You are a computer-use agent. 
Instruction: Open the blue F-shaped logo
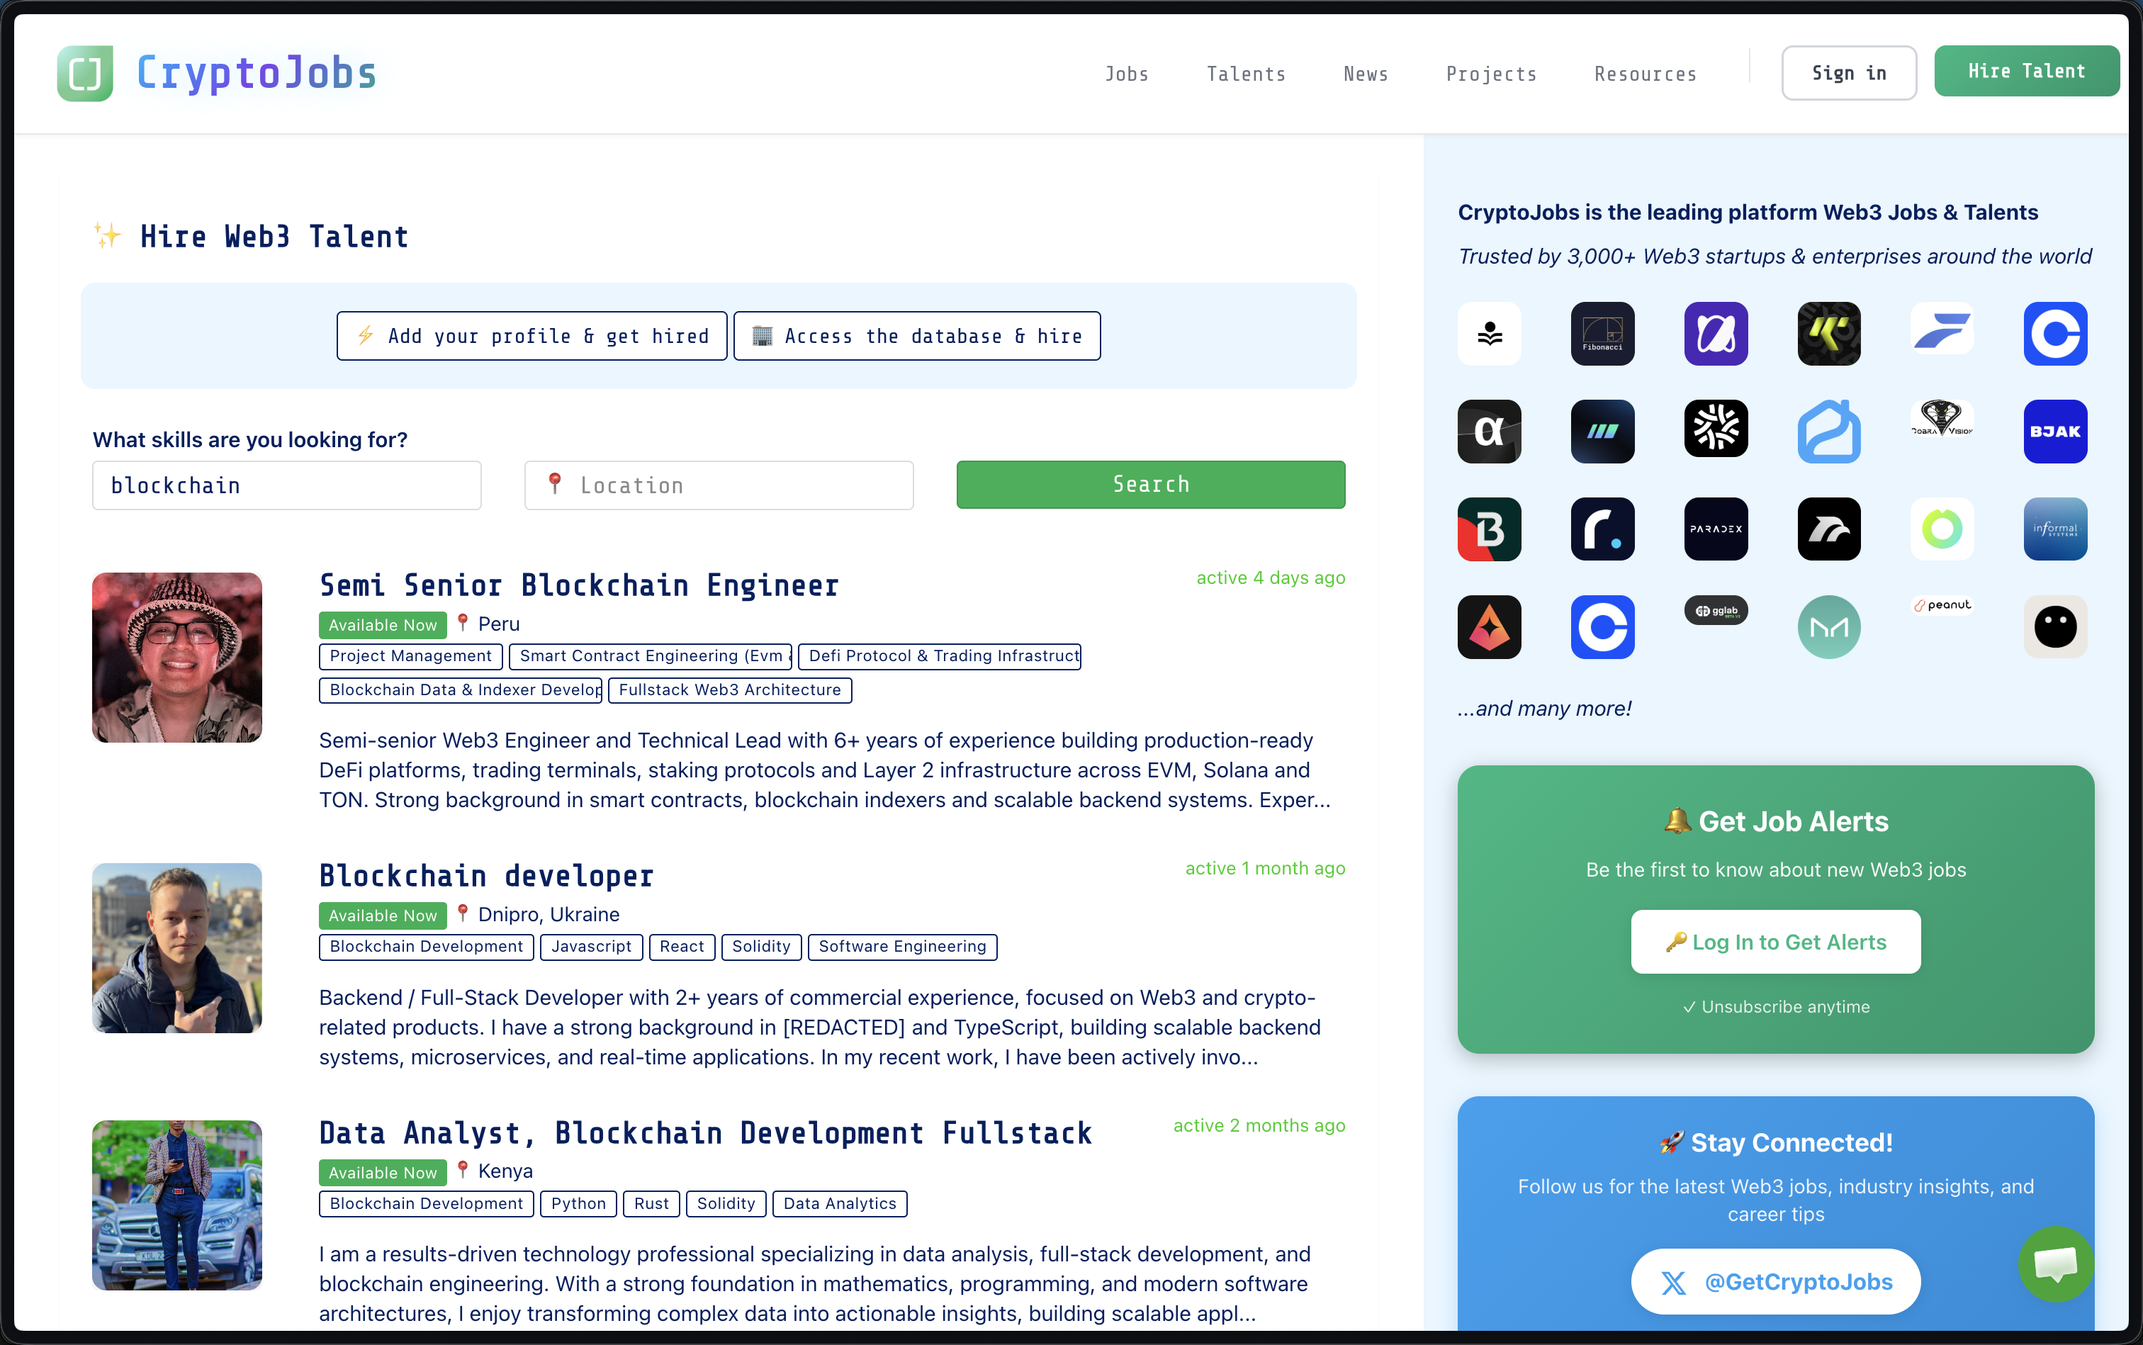[x=1941, y=328]
